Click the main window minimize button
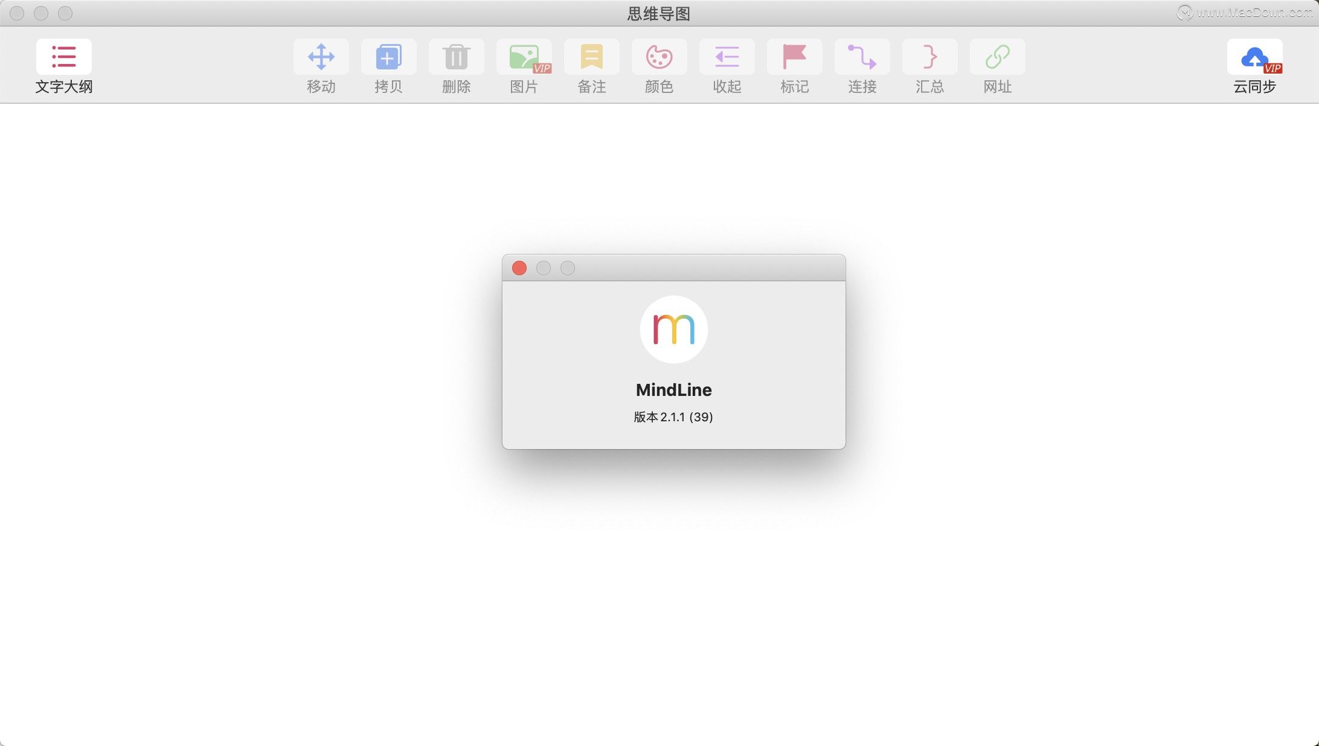This screenshot has width=1319, height=746. click(x=41, y=13)
